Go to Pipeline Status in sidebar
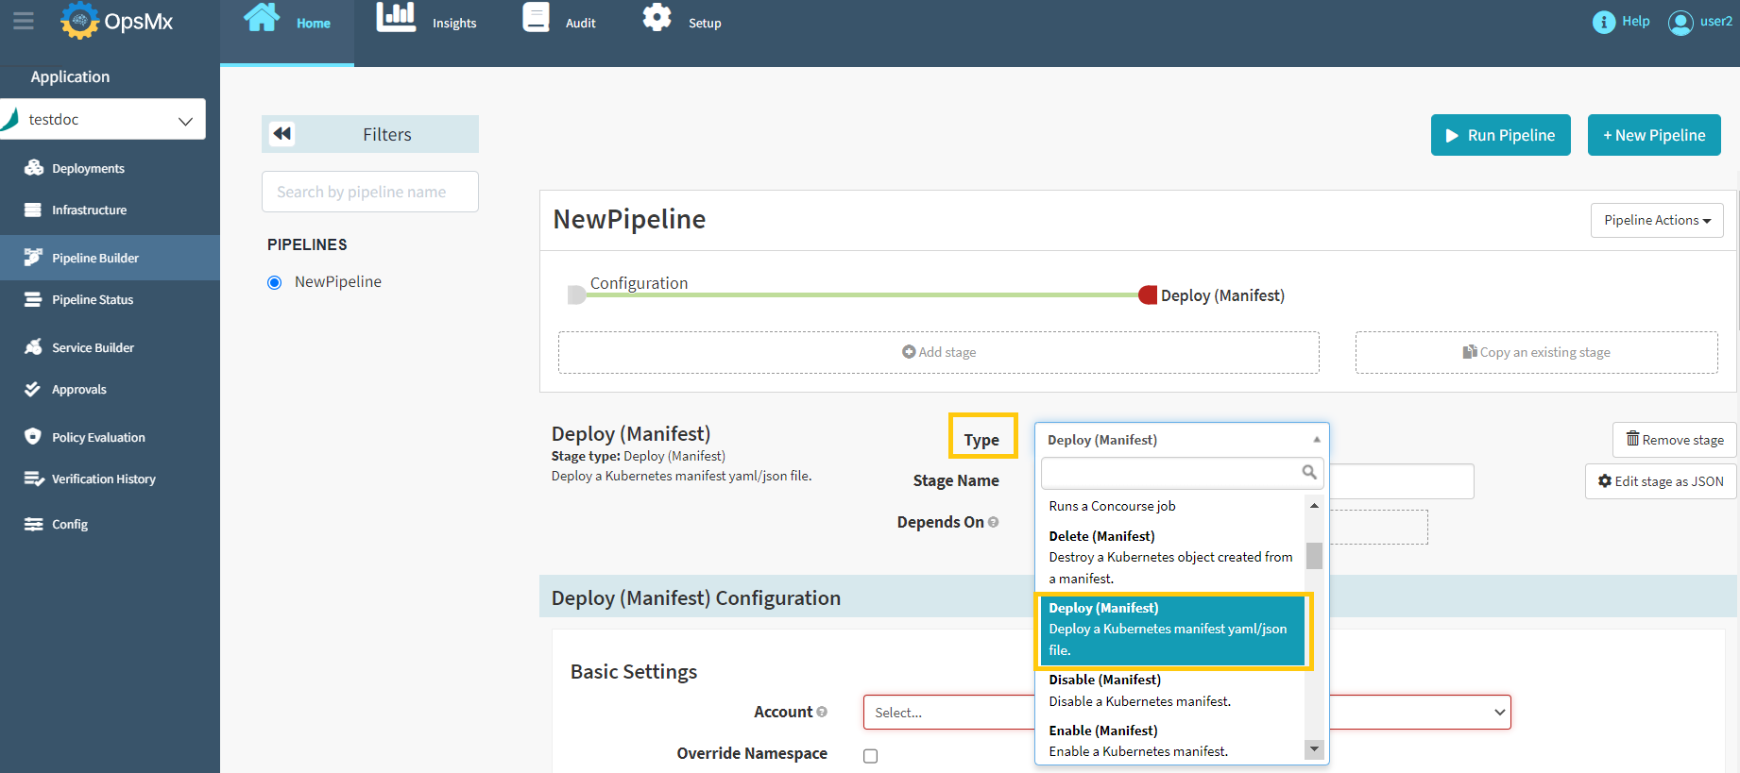 [93, 300]
